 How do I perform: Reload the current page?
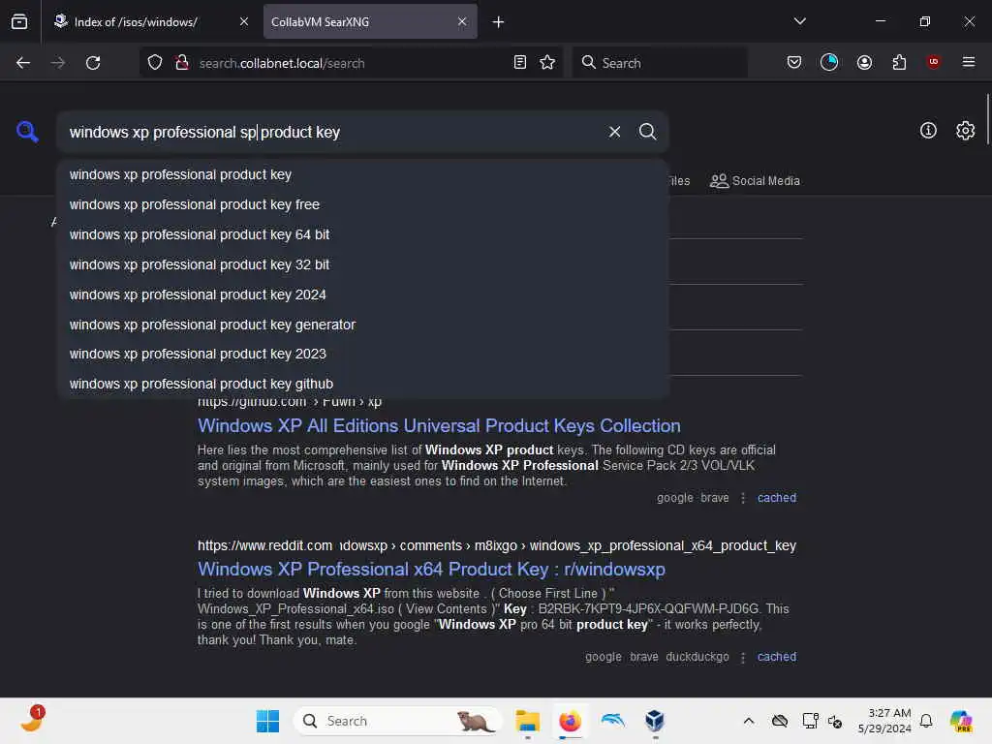pos(93,63)
